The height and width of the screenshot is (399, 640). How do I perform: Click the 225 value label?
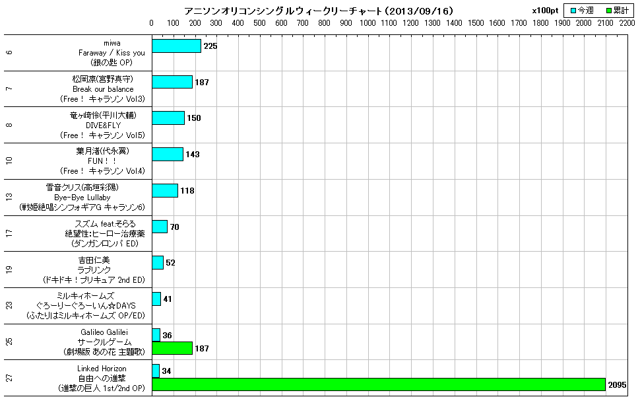[210, 46]
